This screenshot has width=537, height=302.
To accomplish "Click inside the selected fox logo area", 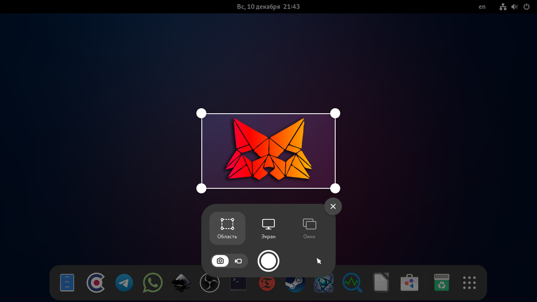I will click(268, 151).
